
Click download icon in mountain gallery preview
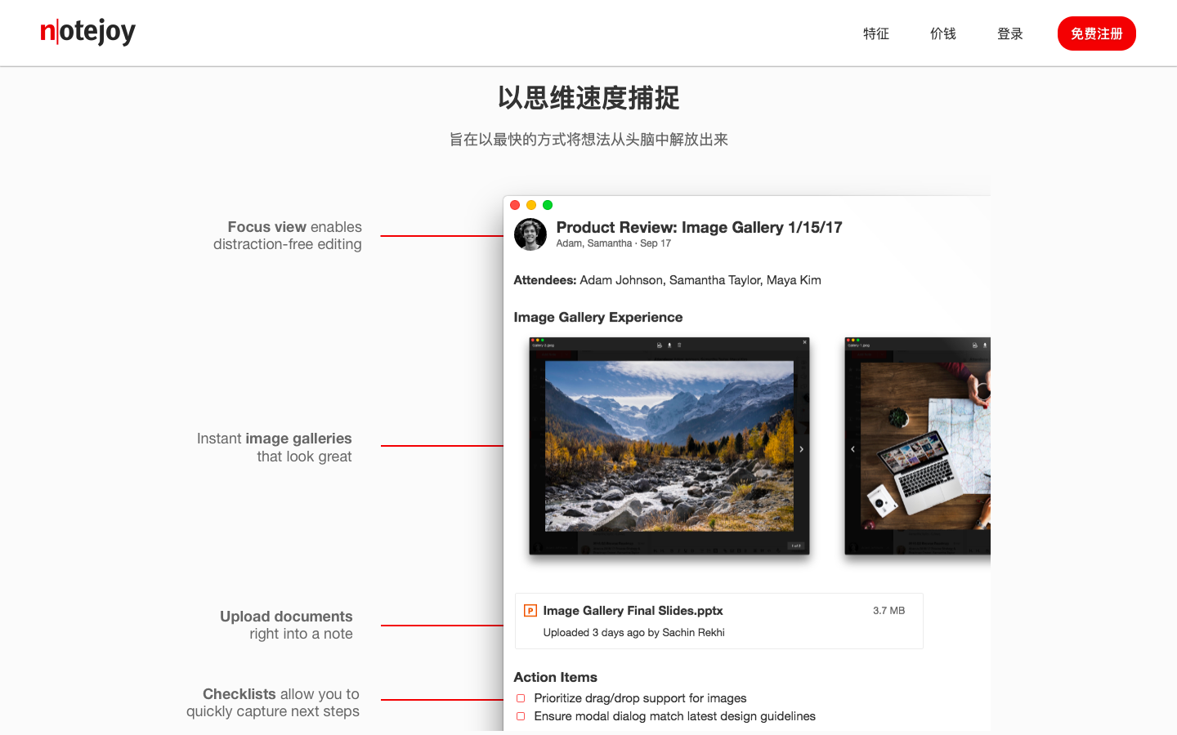tap(669, 345)
